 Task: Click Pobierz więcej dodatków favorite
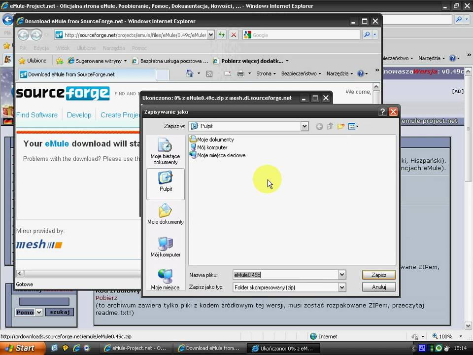[x=248, y=61]
